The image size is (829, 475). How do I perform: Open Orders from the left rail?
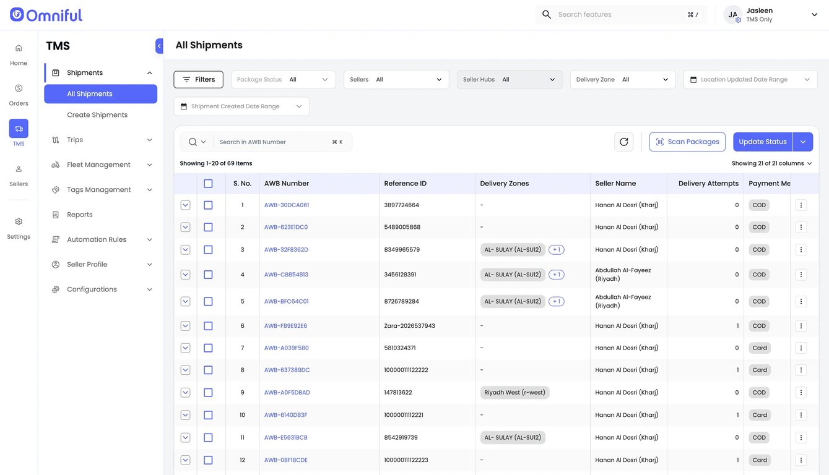pos(19,95)
